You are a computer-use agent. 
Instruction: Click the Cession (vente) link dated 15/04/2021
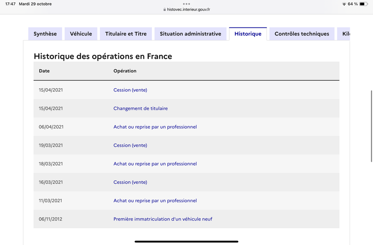pos(130,90)
